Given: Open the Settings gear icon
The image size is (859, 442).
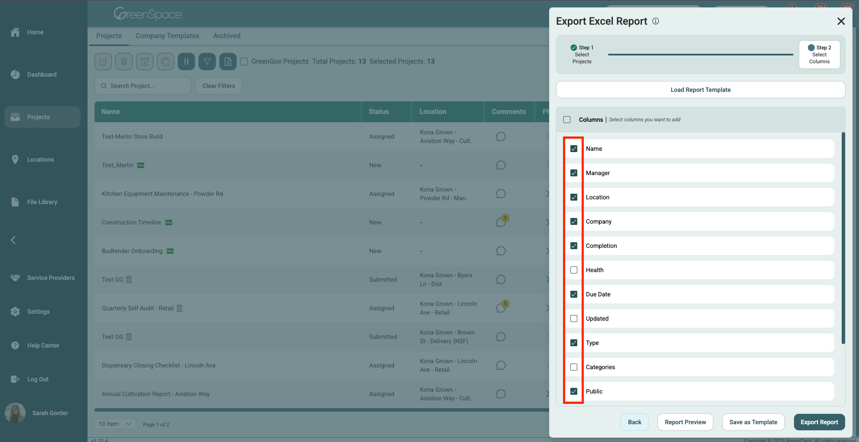Looking at the screenshot, I should (15, 312).
